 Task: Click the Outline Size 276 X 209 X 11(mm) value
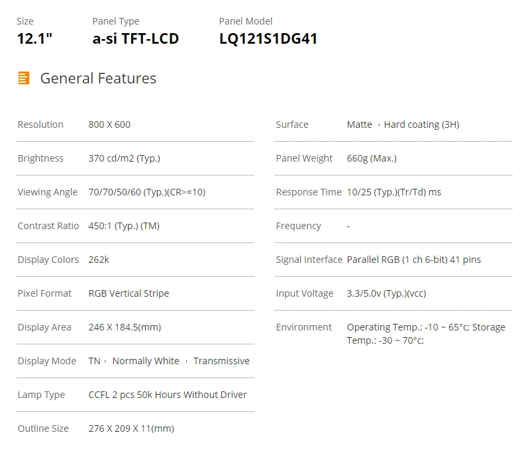click(131, 428)
